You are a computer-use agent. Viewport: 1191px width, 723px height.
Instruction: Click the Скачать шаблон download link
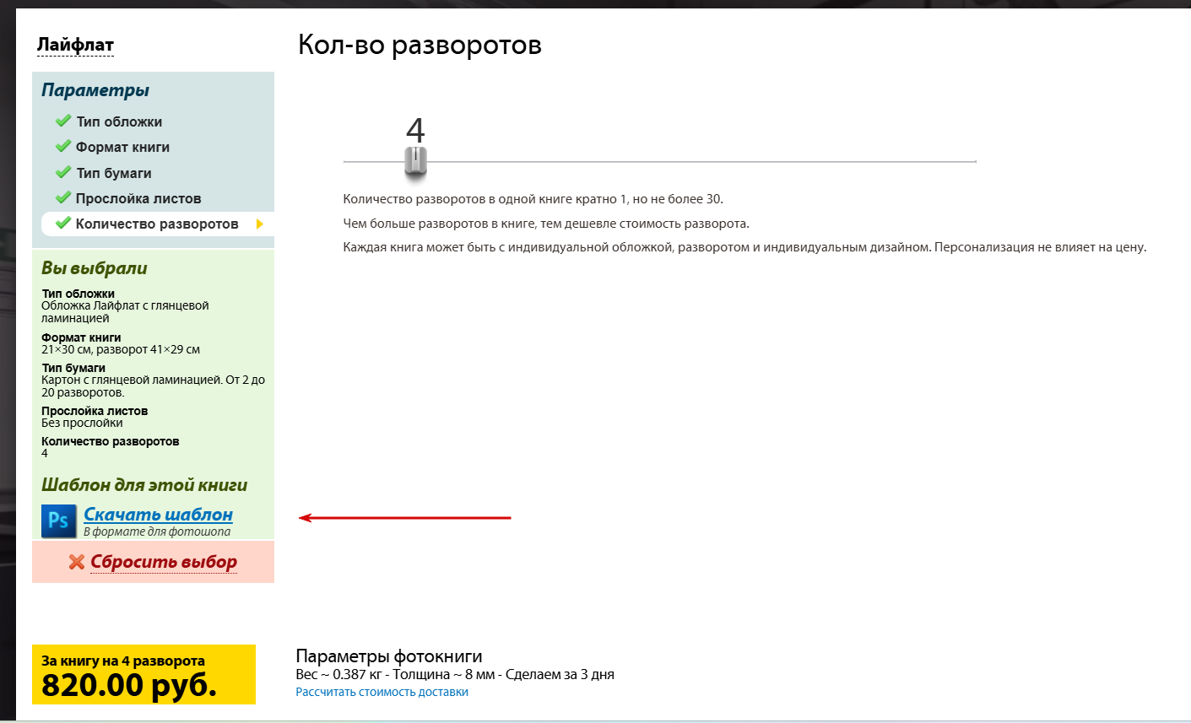[x=158, y=514]
